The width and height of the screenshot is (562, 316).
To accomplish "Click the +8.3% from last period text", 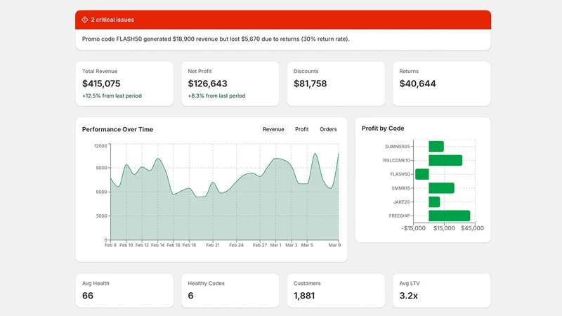I will click(216, 96).
